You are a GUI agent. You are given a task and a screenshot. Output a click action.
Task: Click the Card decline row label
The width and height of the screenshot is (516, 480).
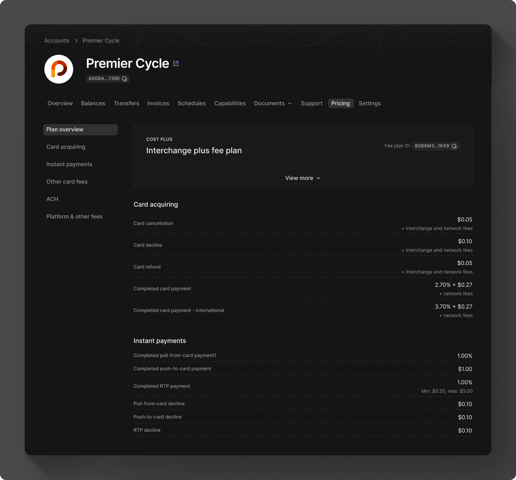[148, 245]
